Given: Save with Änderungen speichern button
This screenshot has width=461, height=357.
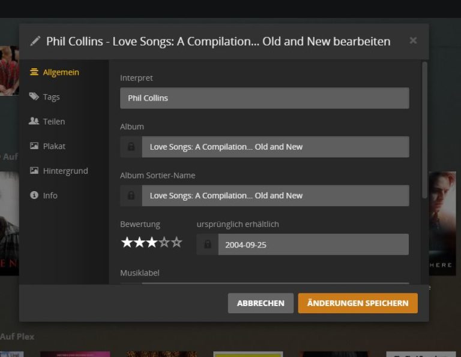Looking at the screenshot, I should (358, 303).
